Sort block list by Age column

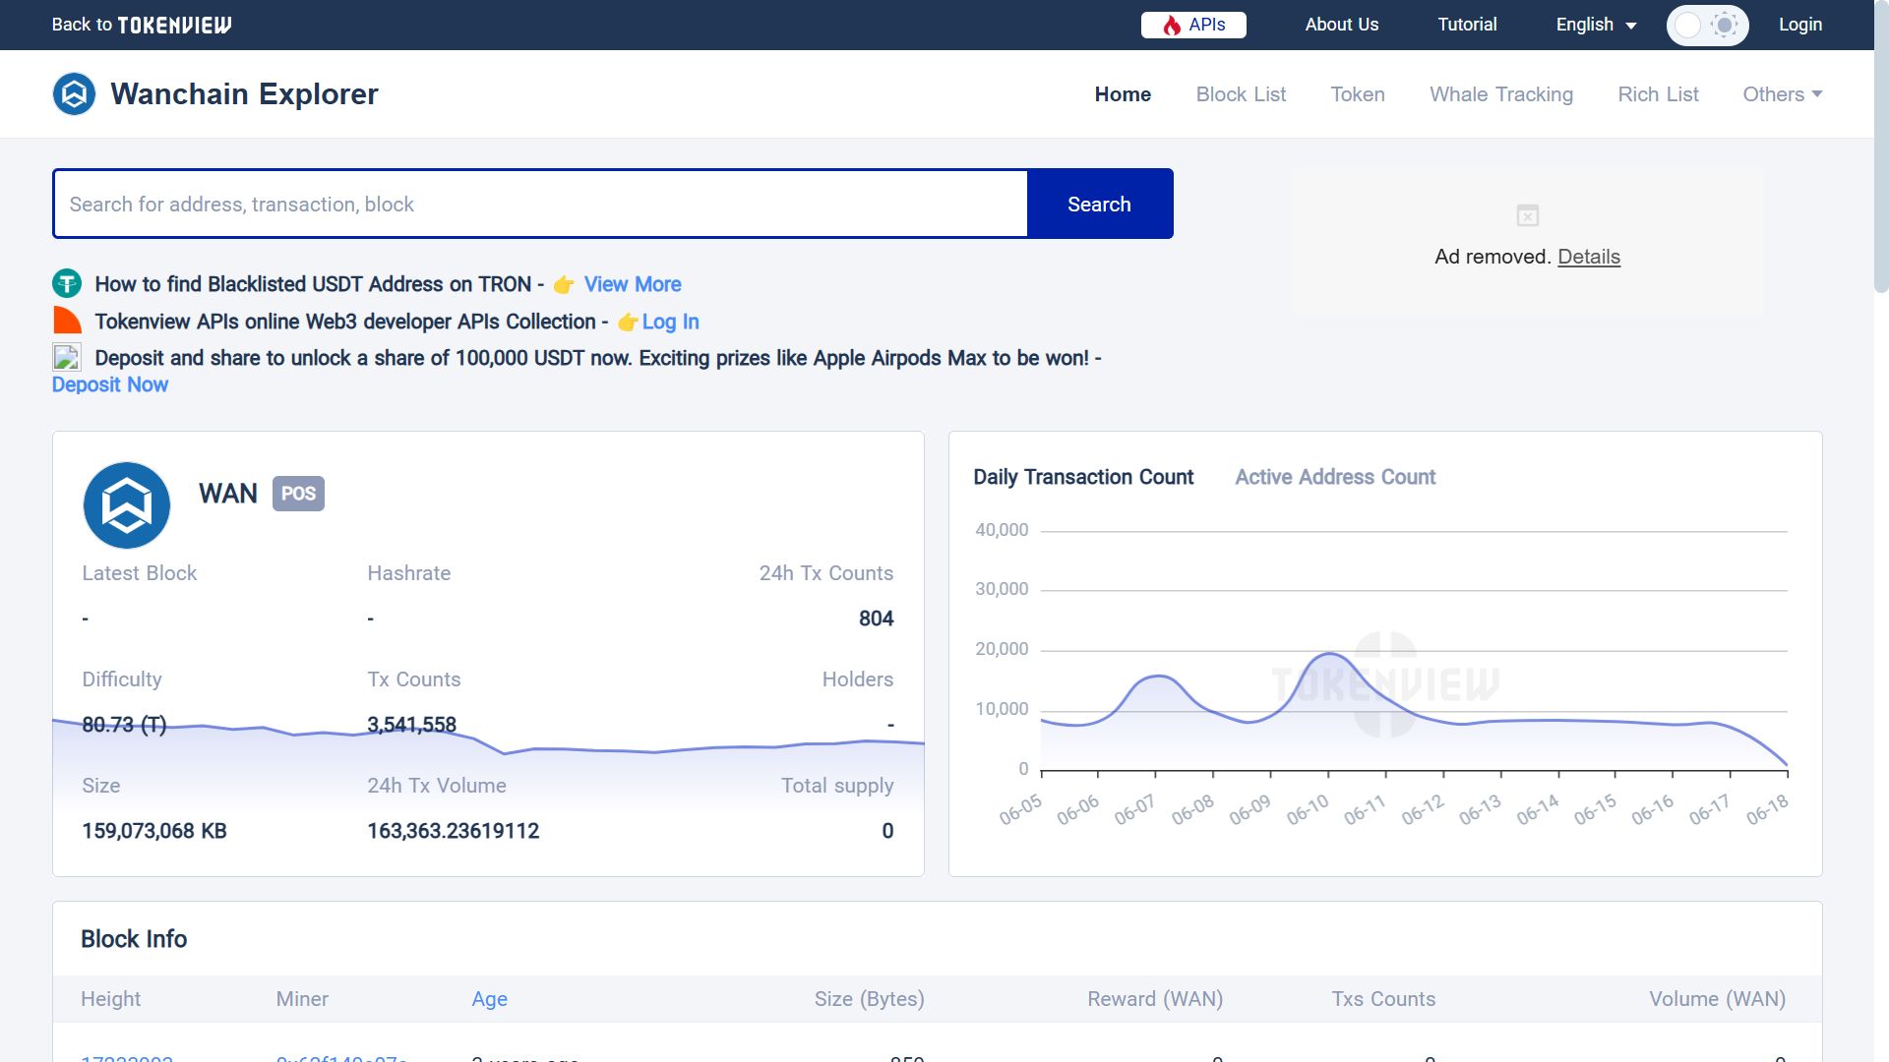pyautogui.click(x=489, y=999)
